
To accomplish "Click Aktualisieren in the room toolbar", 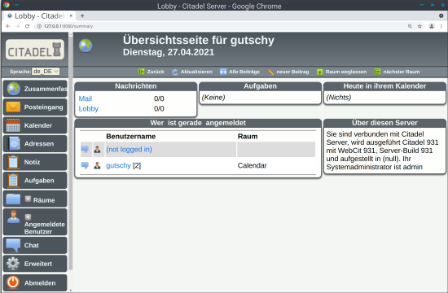I will (x=192, y=72).
